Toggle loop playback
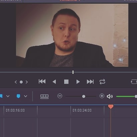The image size is (137, 137). pos(102,82)
